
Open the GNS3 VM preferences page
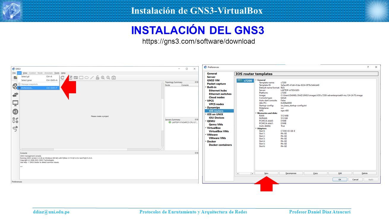pyautogui.click(x=213, y=81)
